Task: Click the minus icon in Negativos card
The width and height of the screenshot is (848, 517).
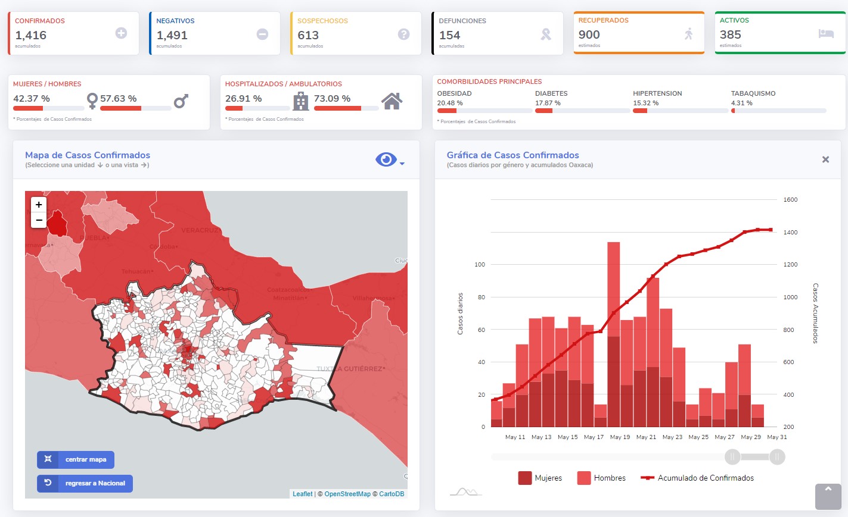Action: [x=262, y=34]
